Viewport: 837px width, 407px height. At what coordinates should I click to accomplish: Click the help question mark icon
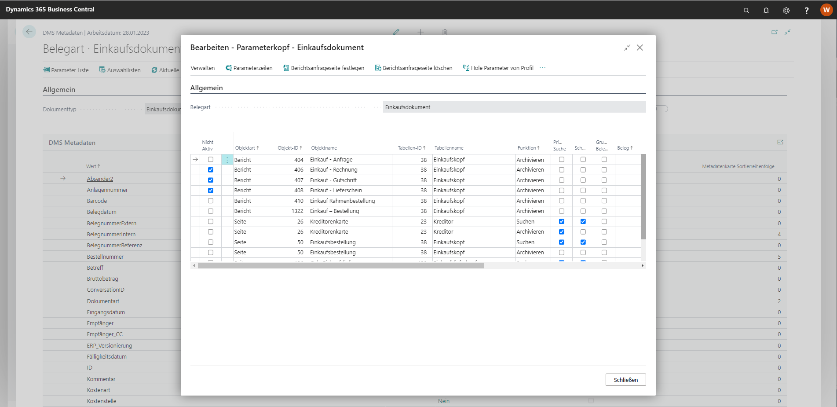806,10
